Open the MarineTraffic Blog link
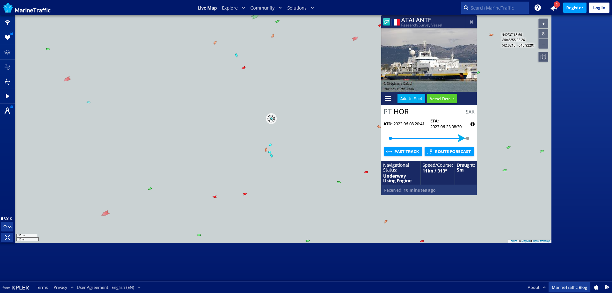The height and width of the screenshot is (293, 612). click(x=569, y=287)
